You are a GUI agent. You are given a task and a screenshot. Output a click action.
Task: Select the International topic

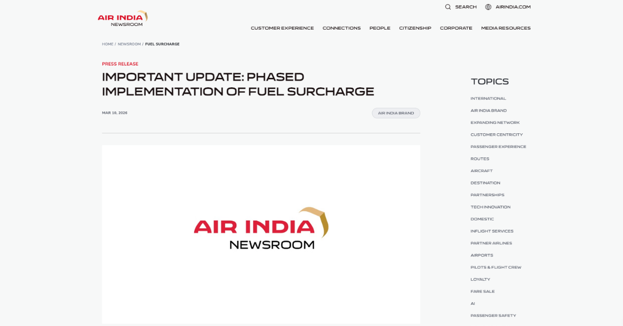[488, 99]
